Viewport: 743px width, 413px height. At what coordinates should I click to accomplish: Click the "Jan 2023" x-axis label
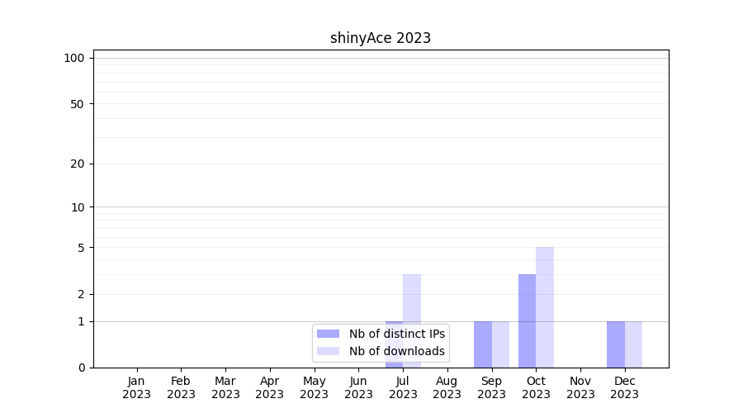point(137,387)
